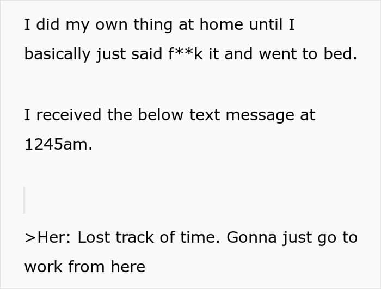Click the word "here" ending the last line

tap(128, 267)
